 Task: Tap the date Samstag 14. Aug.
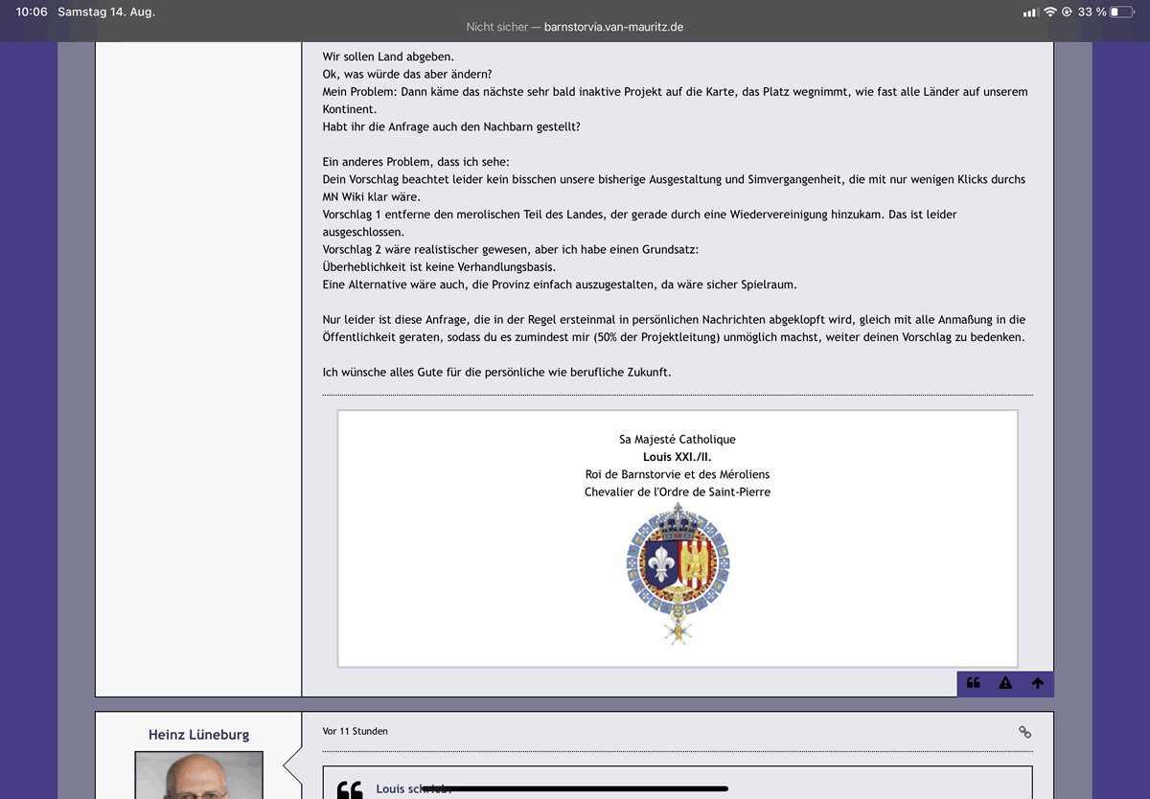pos(106,11)
